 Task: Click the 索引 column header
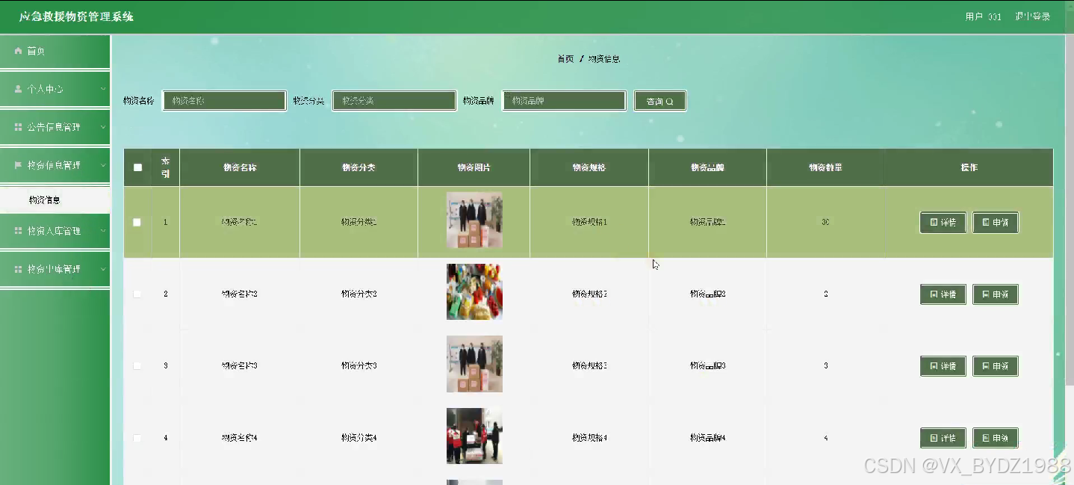click(x=166, y=167)
